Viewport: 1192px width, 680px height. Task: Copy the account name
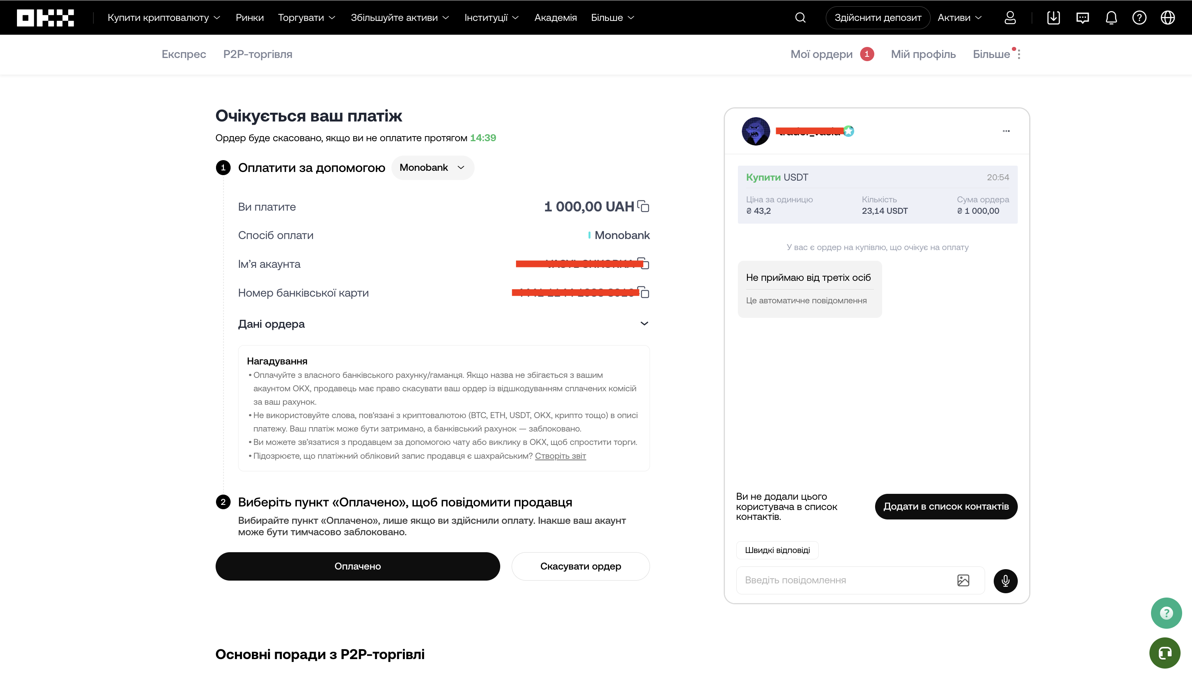[x=645, y=264]
